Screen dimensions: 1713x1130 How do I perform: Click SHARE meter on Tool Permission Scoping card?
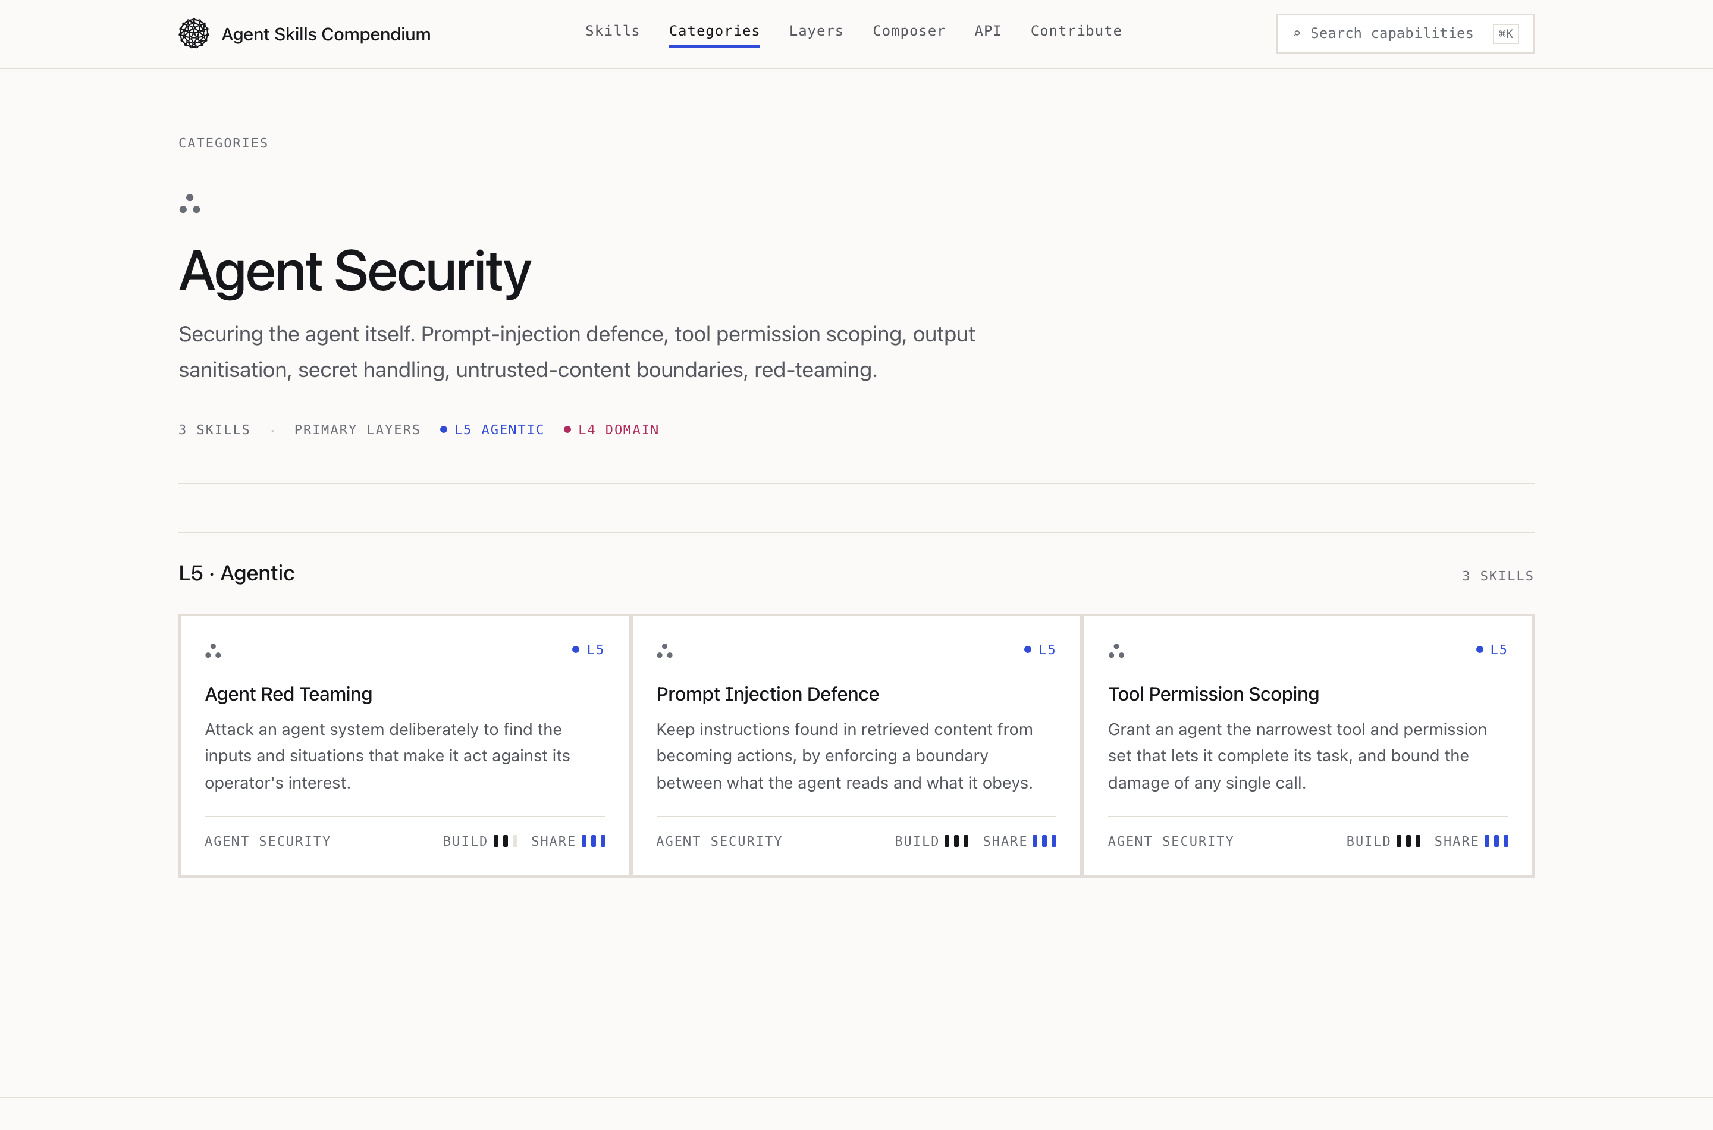click(x=1472, y=841)
